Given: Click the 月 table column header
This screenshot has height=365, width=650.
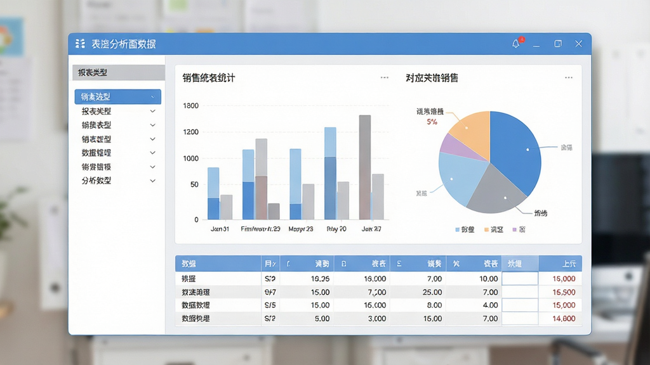Looking at the screenshot, I should [270, 264].
